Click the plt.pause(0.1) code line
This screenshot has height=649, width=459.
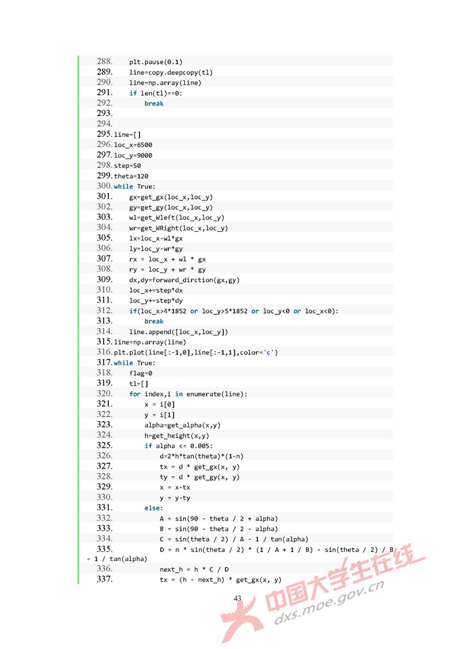point(156,62)
